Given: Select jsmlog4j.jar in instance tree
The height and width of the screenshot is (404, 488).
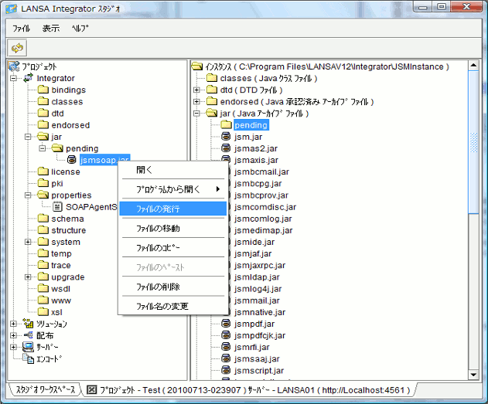Looking at the screenshot, I should pos(258,289).
